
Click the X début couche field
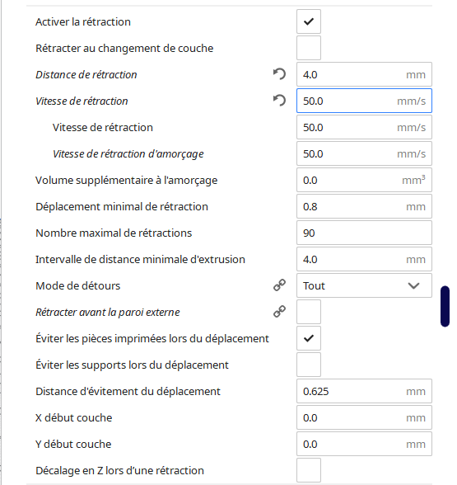pos(364,417)
